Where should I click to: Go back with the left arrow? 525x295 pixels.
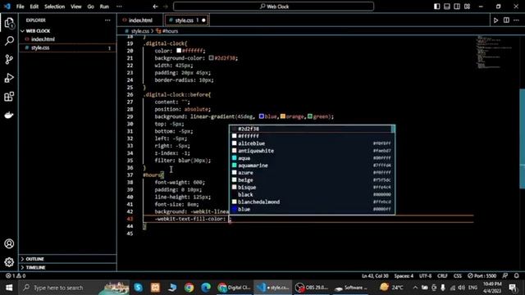(155, 7)
